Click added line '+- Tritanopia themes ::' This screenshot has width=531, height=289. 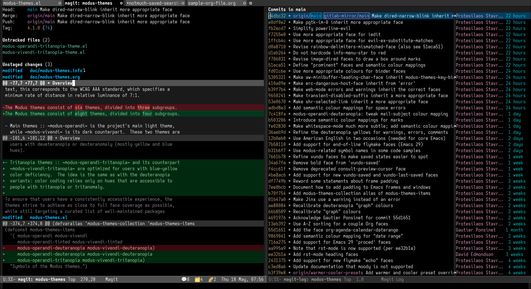133,162
